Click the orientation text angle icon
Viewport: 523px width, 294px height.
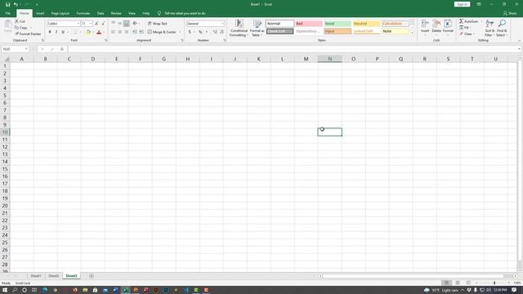click(135, 24)
